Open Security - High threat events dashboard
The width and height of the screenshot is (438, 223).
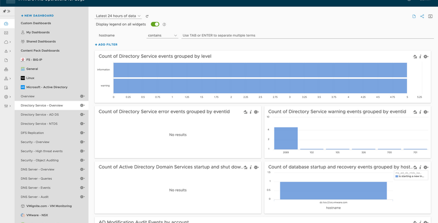[x=42, y=151]
